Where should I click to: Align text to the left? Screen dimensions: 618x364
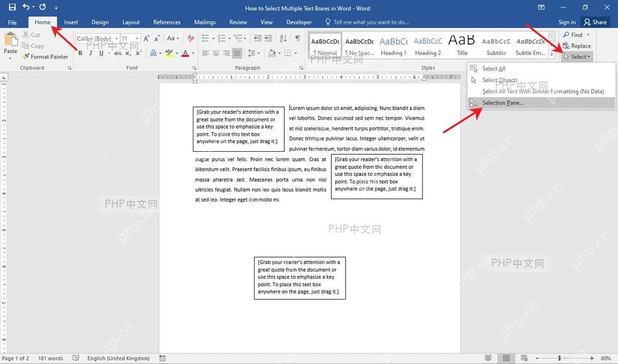[205, 53]
